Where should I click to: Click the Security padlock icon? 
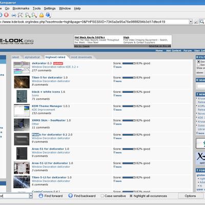coord(42,15)
